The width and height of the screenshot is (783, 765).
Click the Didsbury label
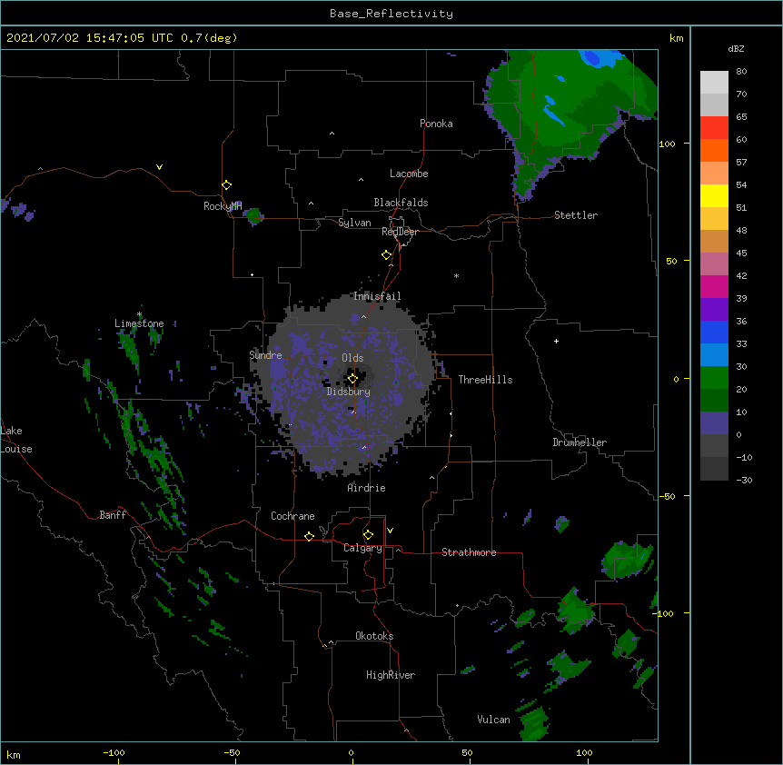349,392
